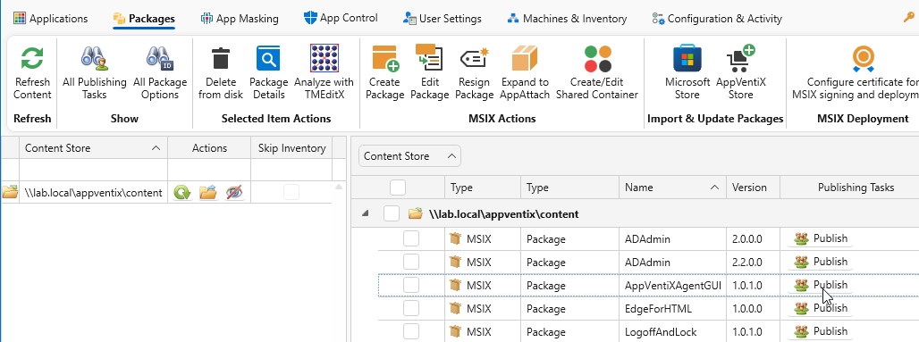
Task: Select the Packages tab
Action: 144,19
